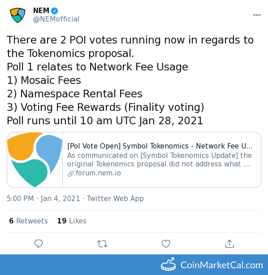Click the CoinMarketCal coin logo icon
The image size is (268, 275).
(169, 264)
